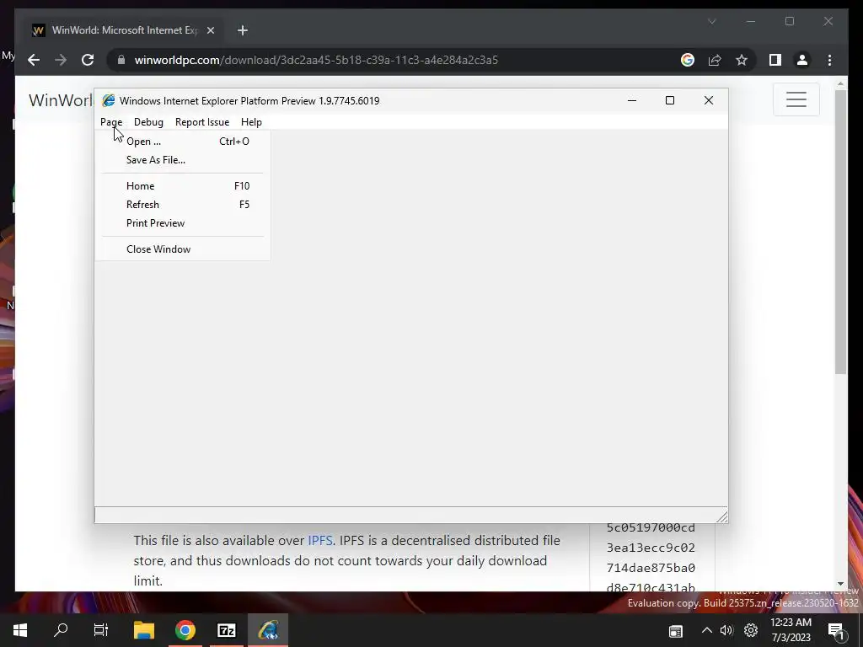Share this page via Chrome share icon
The width and height of the screenshot is (863, 647).
(x=715, y=60)
